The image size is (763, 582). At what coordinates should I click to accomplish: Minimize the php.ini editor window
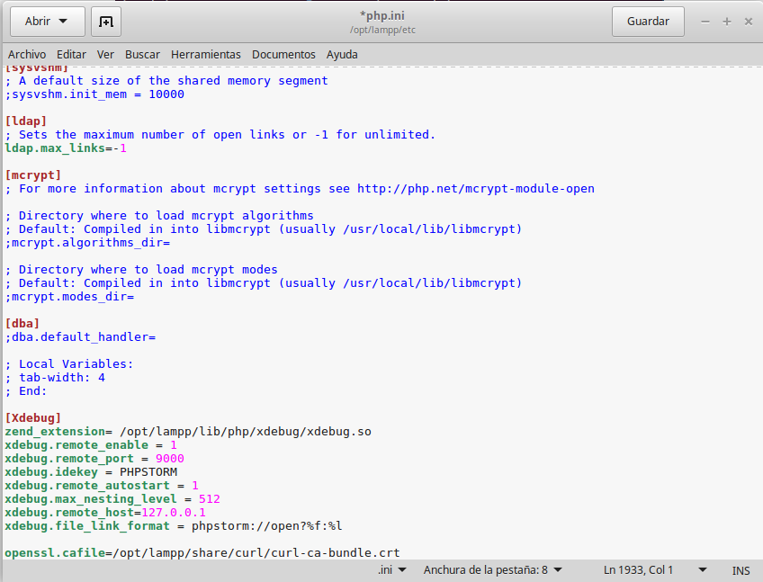705,22
